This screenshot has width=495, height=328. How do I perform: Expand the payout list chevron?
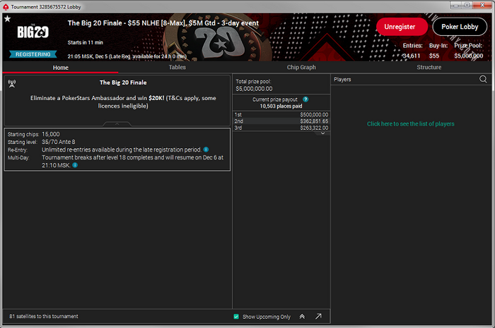coord(322,133)
